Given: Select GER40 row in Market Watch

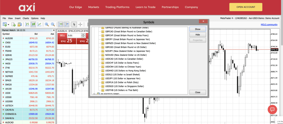Looking at the screenshot, I should 28,55.
